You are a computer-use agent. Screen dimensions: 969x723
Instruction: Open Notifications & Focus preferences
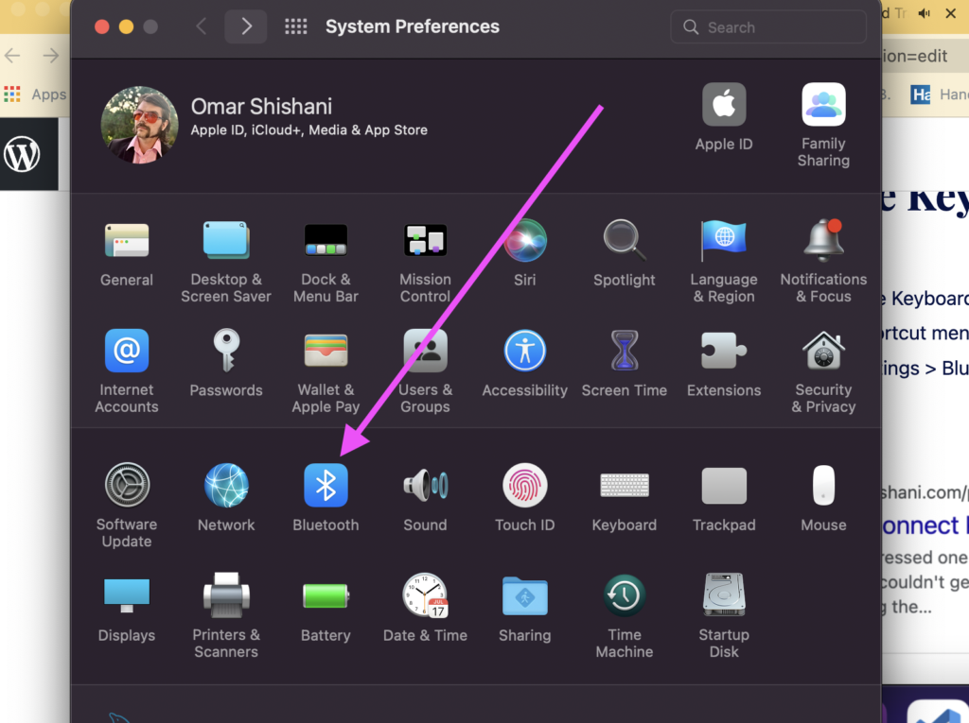coord(822,240)
